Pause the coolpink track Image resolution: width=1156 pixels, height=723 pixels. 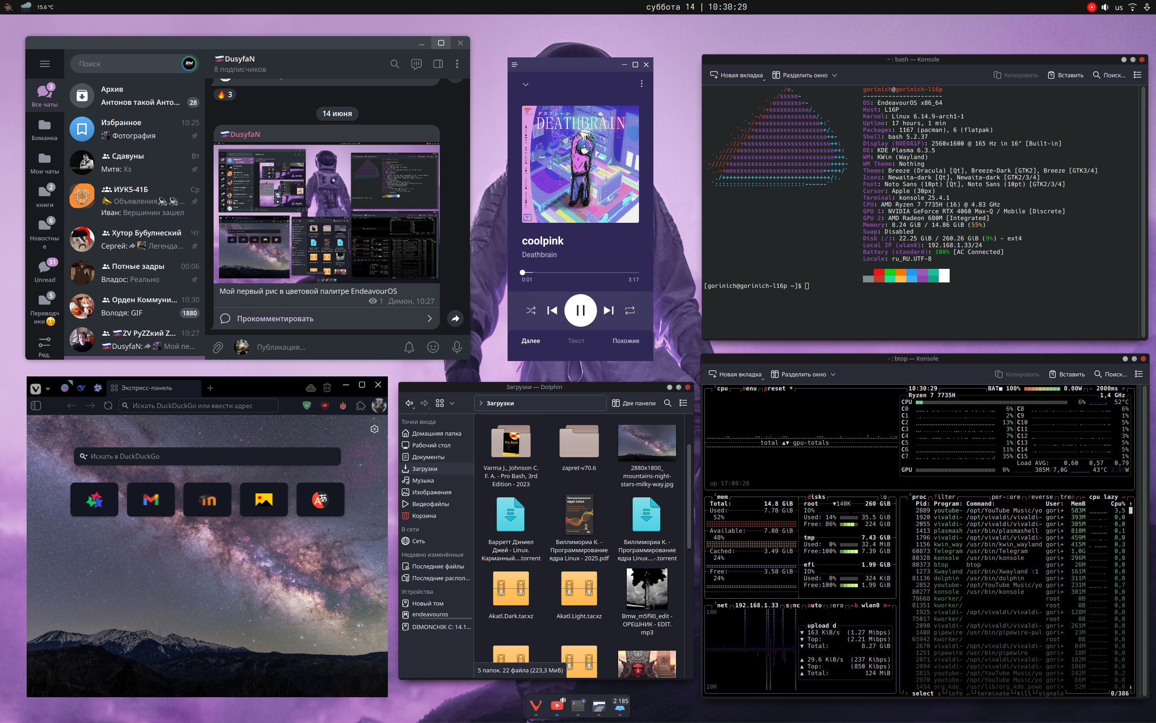(580, 310)
